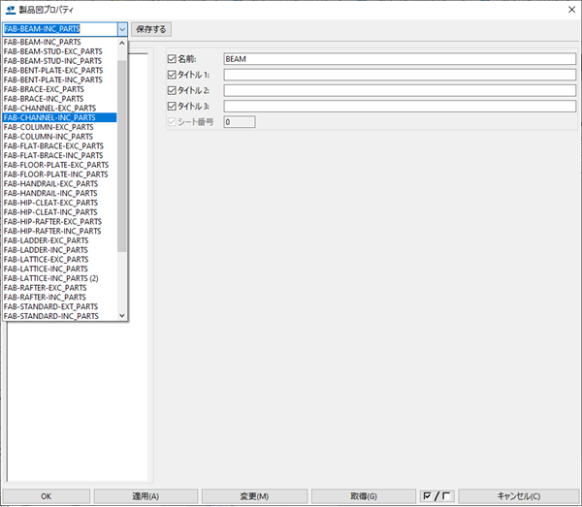
Task: Choose FAB-CHANNEL-EXC_PARTS from list
Action: click(x=60, y=108)
